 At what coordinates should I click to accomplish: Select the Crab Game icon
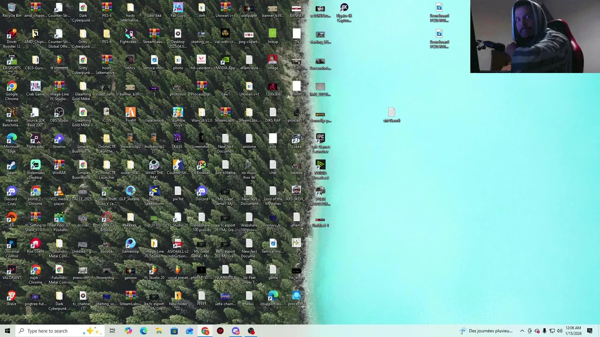coord(36,89)
